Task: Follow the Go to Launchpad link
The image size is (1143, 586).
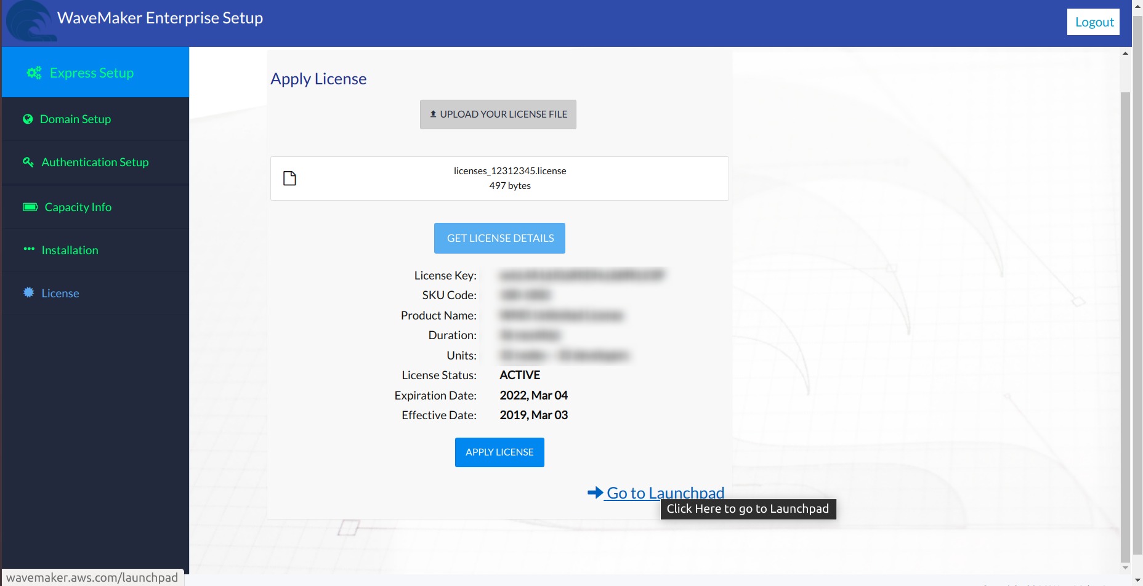Action: tap(665, 492)
